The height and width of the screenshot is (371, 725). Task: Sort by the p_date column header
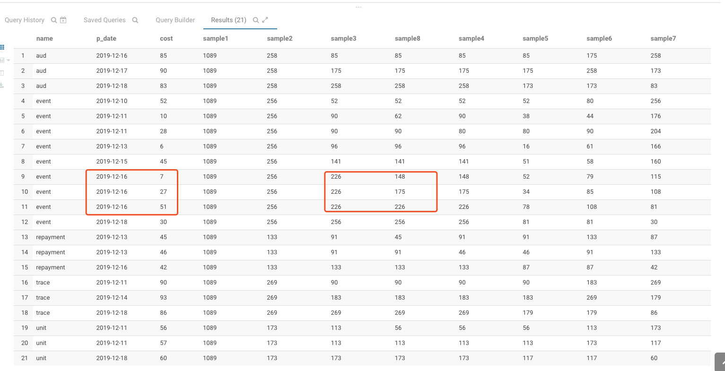pos(106,38)
